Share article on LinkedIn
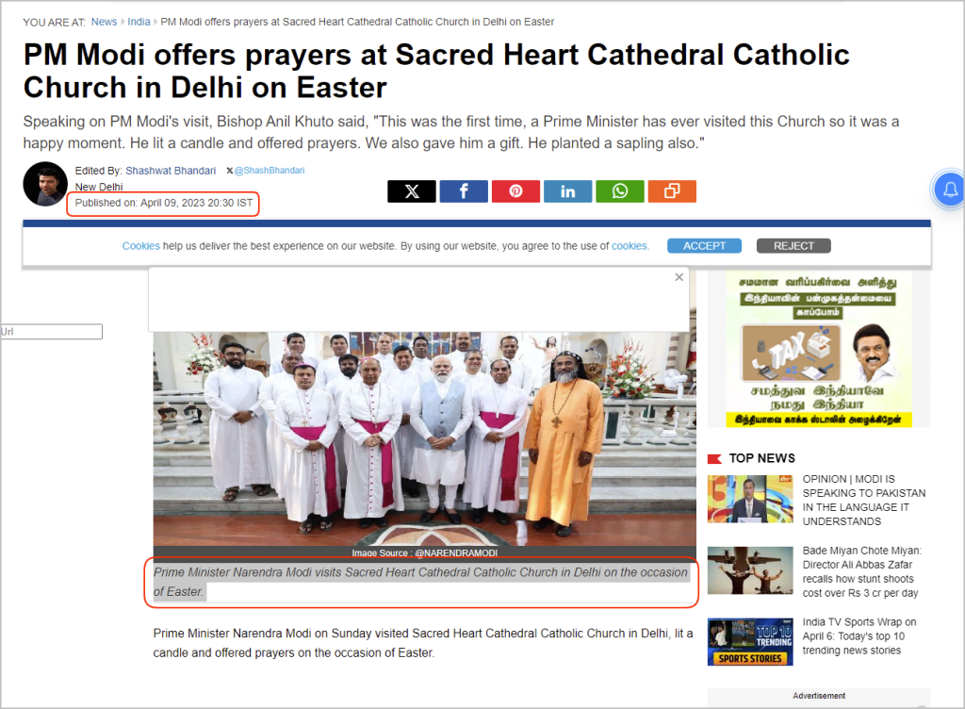This screenshot has height=709, width=965. point(568,191)
